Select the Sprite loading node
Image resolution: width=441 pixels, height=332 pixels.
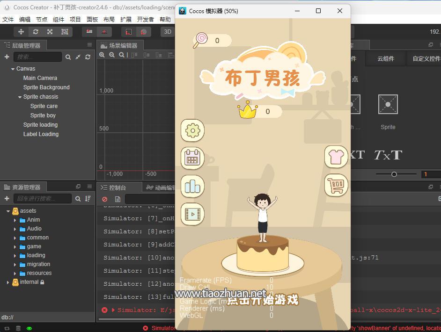pyautogui.click(x=41, y=125)
